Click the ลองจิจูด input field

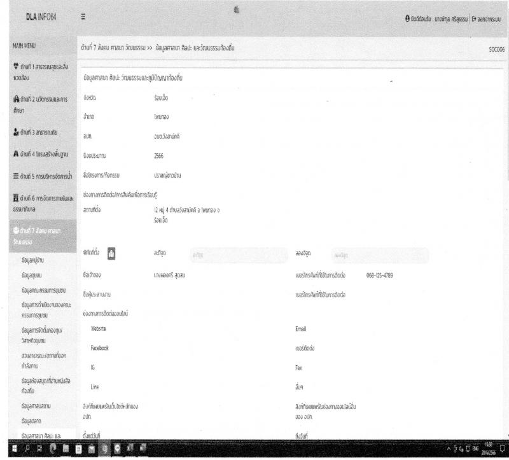[380, 255]
